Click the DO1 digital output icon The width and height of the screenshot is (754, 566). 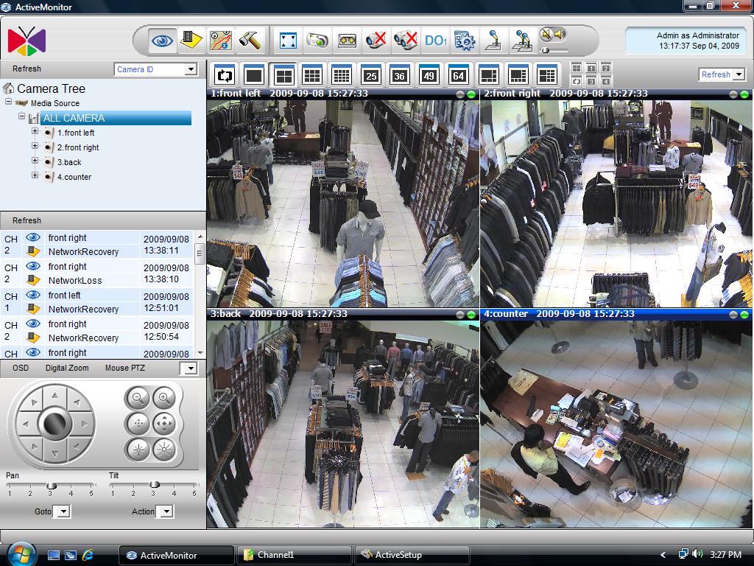[x=435, y=40]
